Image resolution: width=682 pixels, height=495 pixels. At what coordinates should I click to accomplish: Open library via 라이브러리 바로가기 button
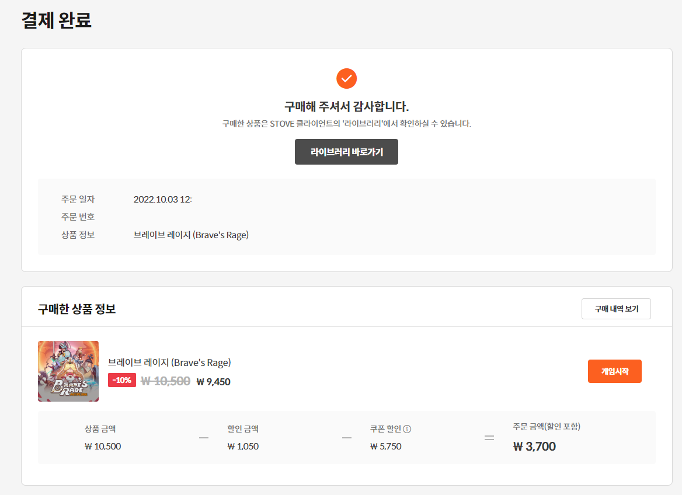point(346,152)
